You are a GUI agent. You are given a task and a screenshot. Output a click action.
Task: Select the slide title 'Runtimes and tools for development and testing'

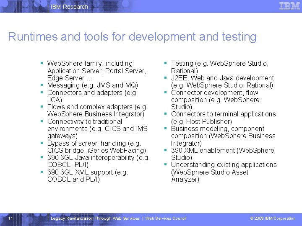tap(132, 37)
